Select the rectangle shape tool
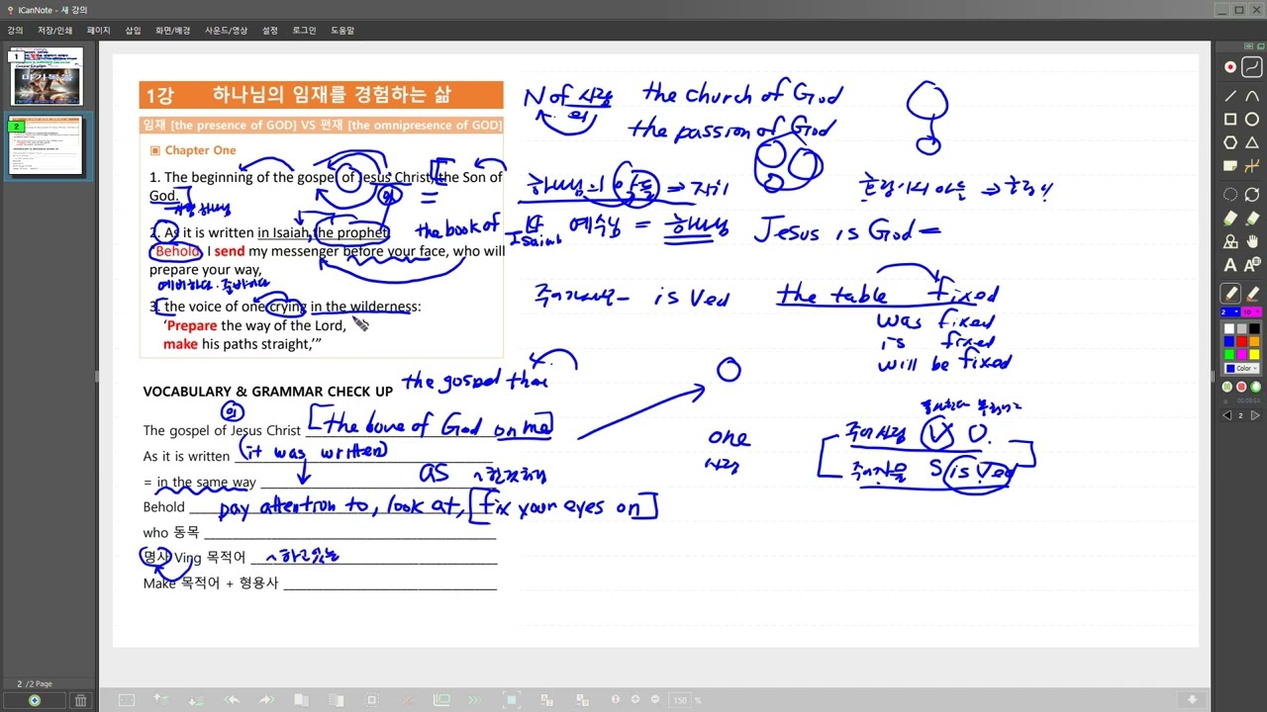1267x712 pixels. coord(1230,119)
